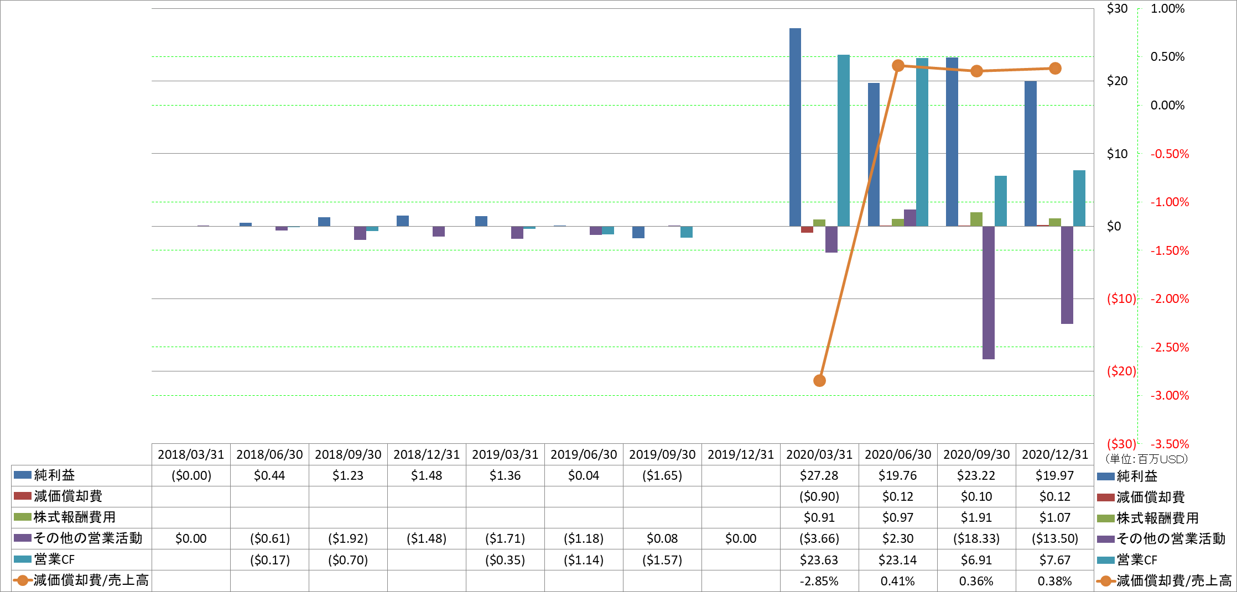1237x592 pixels.
Task: Select the $2.30 cell in the その他の営業活動 row
Action: click(898, 538)
